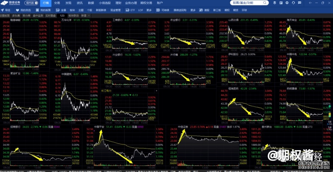
Task: Open the 小信选股 tab
Action: click(x=104, y=3)
